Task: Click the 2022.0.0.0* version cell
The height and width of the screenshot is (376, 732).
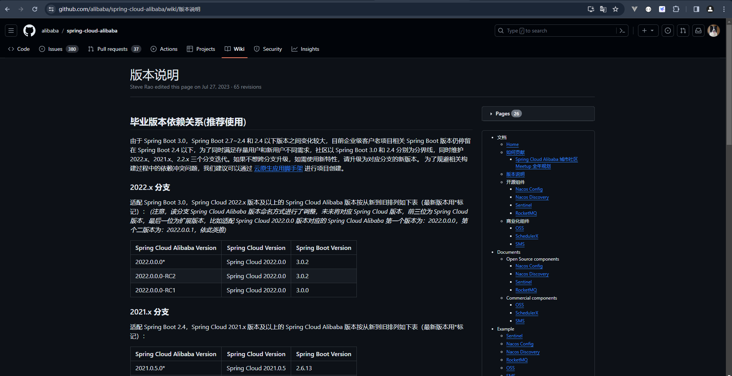Action: 176,262
